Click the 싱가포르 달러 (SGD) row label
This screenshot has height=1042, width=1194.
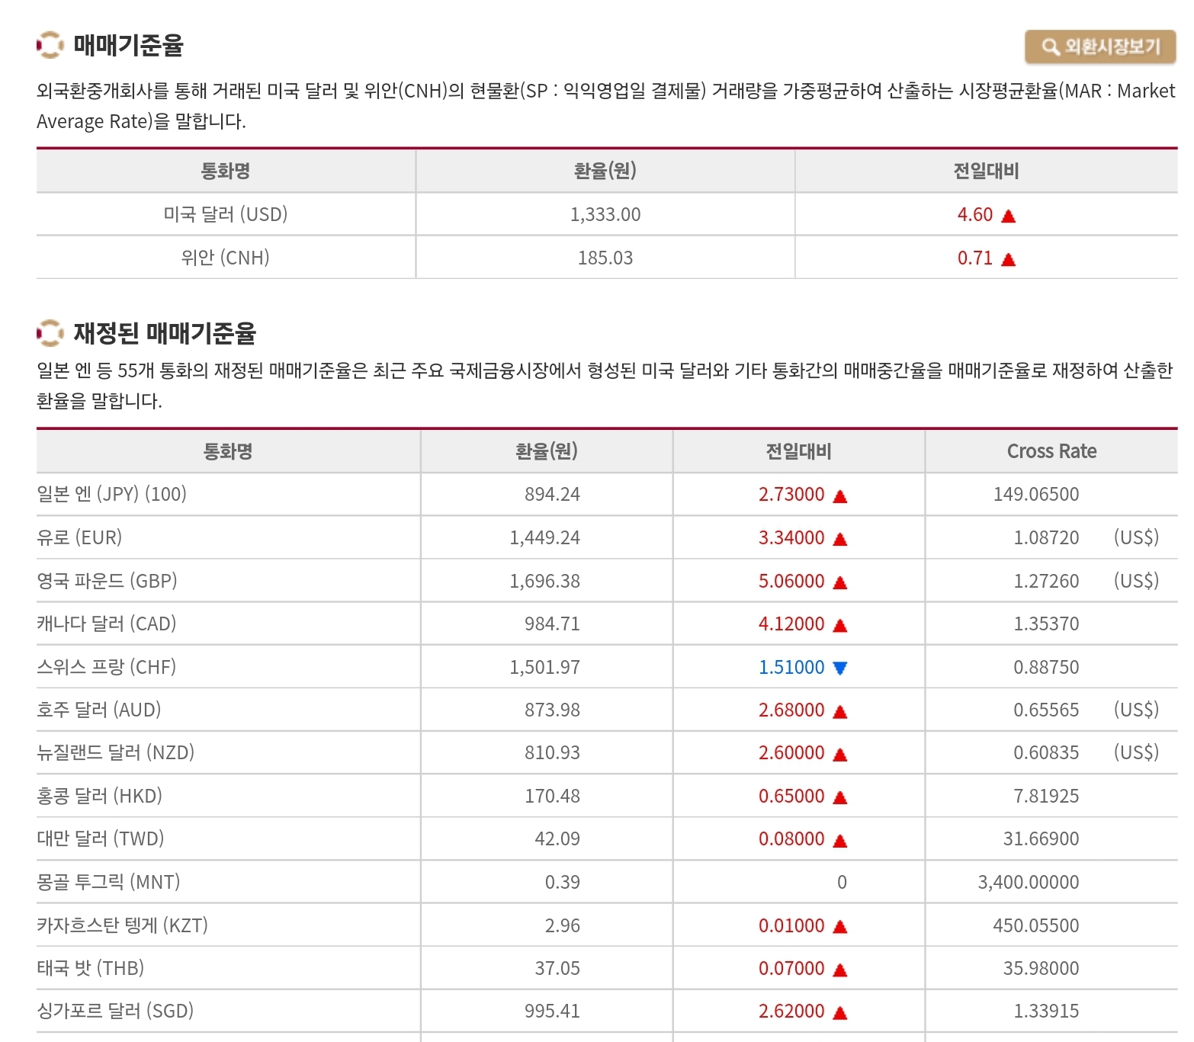tap(115, 1011)
